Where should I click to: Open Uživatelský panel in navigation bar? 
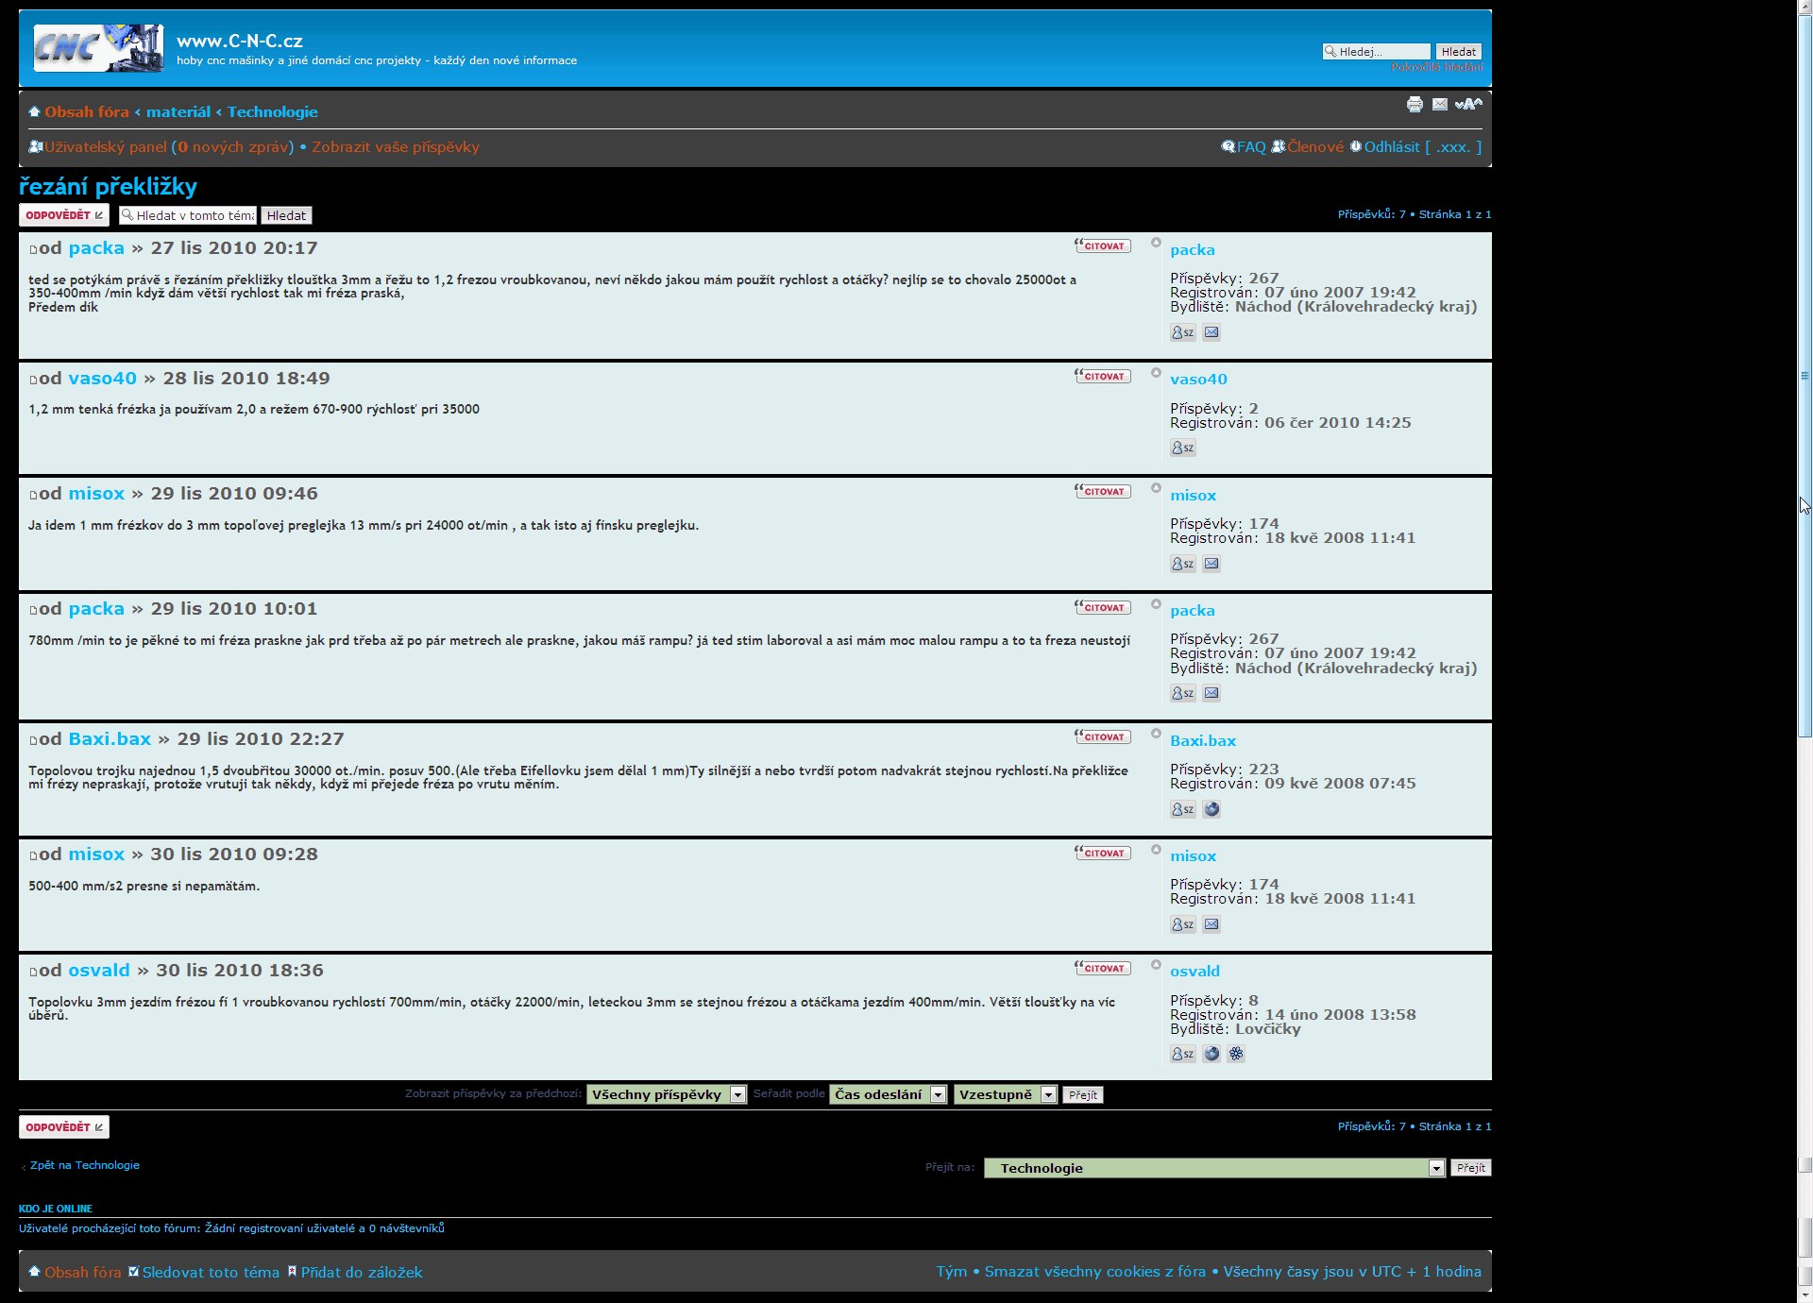coord(105,147)
